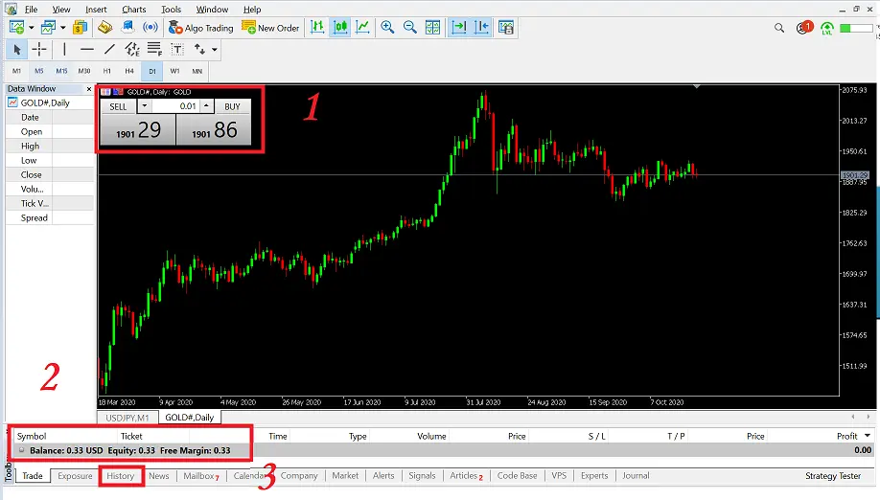Select the trendline drawing tool
The height and width of the screenshot is (500, 880).
tap(109, 50)
